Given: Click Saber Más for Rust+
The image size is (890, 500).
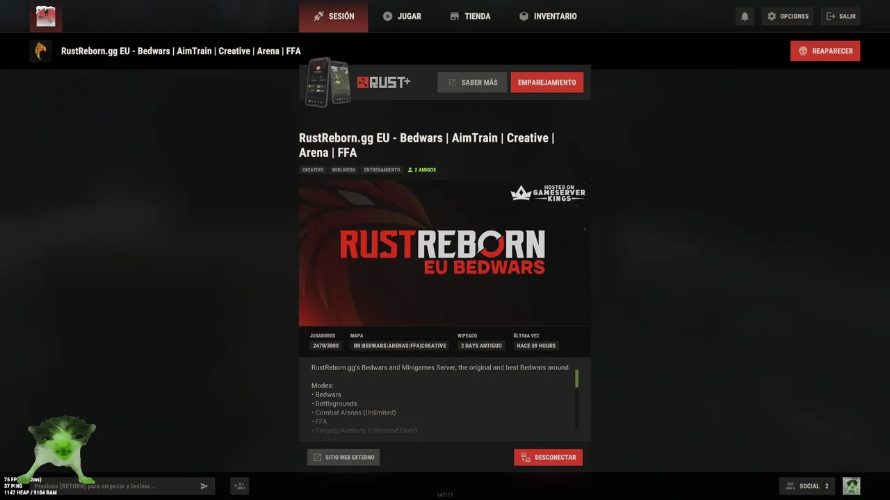Looking at the screenshot, I should 472,83.
